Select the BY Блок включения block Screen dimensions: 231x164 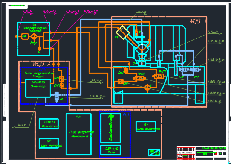pos(146,126)
